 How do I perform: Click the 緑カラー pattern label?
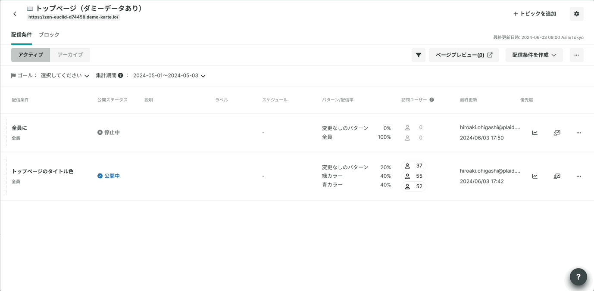332,176
